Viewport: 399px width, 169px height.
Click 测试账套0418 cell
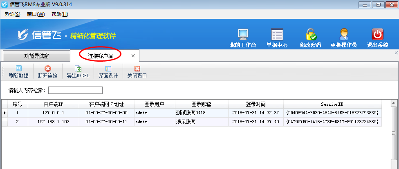point(202,113)
